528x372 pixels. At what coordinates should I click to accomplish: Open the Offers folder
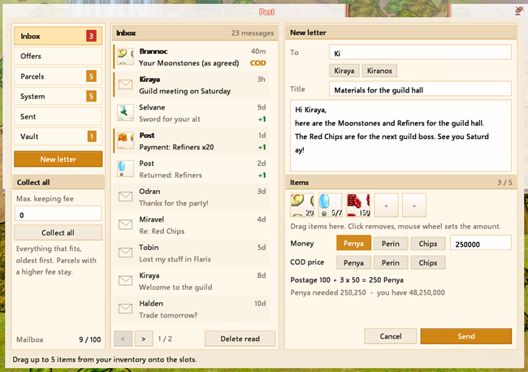tap(58, 56)
